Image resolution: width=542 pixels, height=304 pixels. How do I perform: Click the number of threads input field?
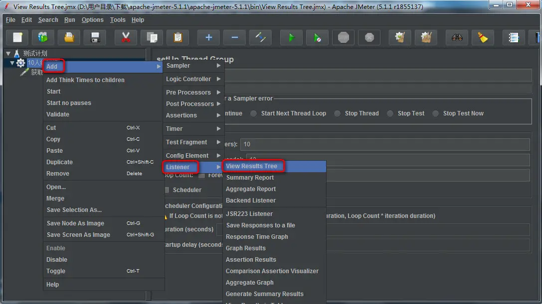(385, 144)
